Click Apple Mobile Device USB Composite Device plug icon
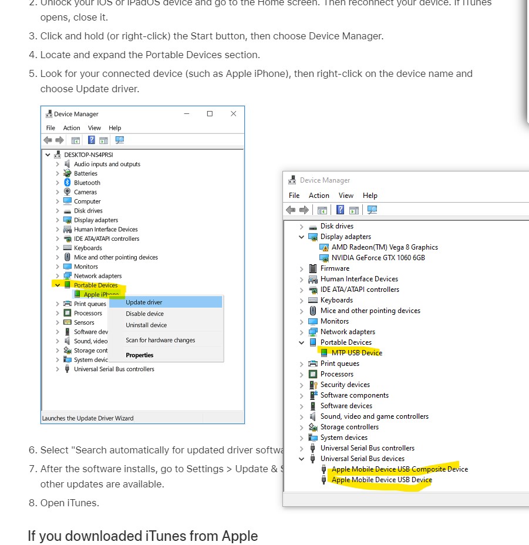 pyautogui.click(x=324, y=469)
